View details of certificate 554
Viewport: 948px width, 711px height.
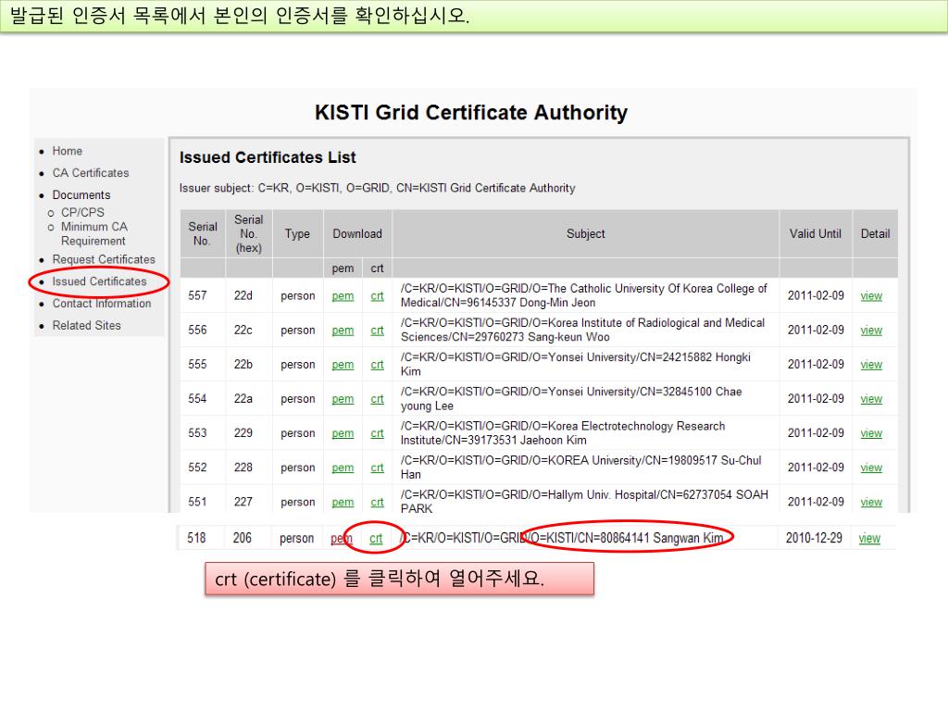[x=871, y=399]
